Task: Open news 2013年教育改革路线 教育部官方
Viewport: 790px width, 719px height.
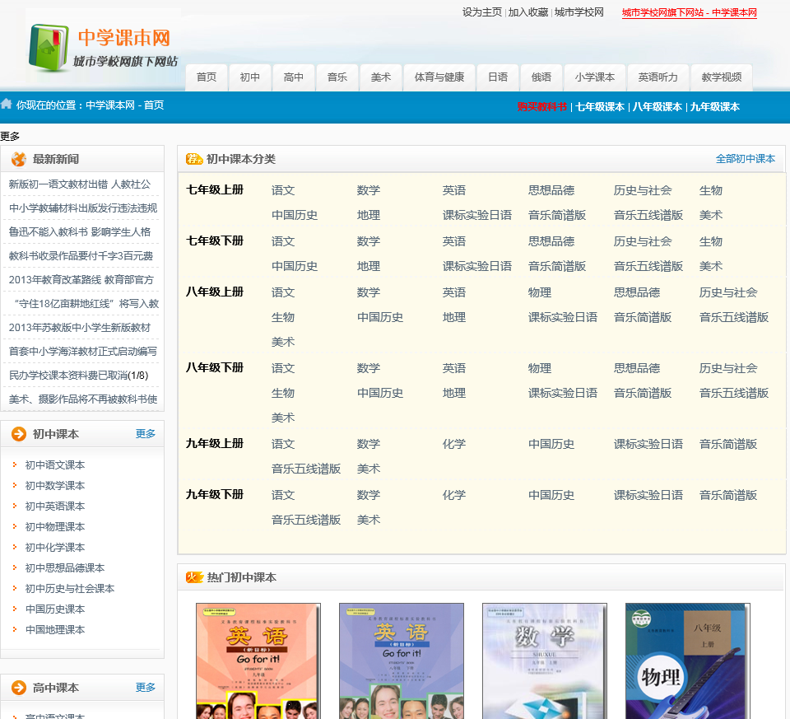Action: 81,280
